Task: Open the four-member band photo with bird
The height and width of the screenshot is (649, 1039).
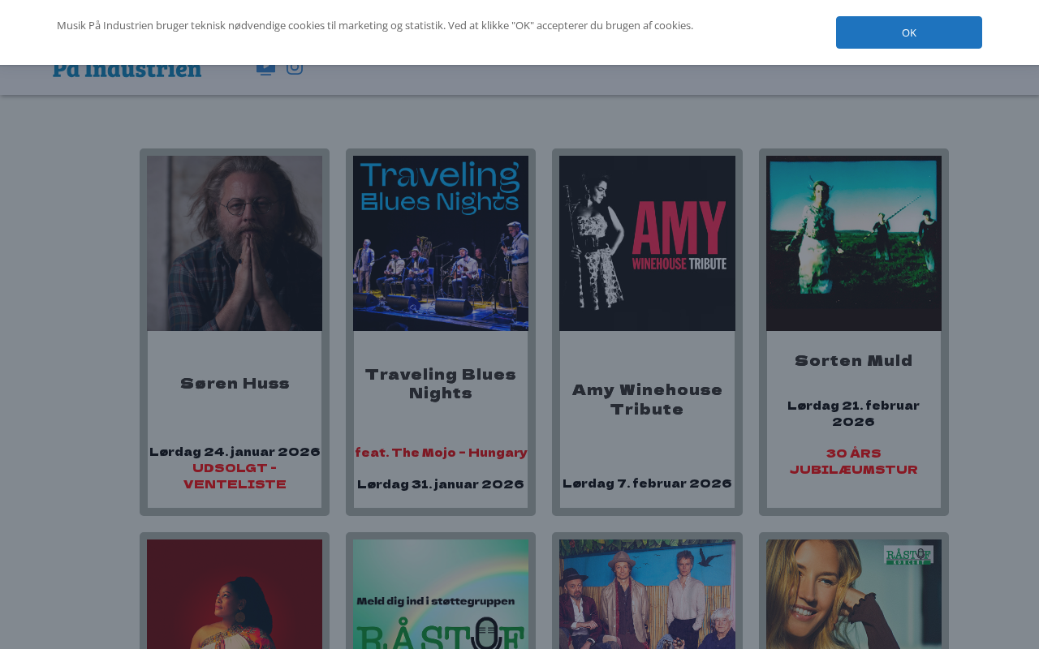Action: point(647,595)
